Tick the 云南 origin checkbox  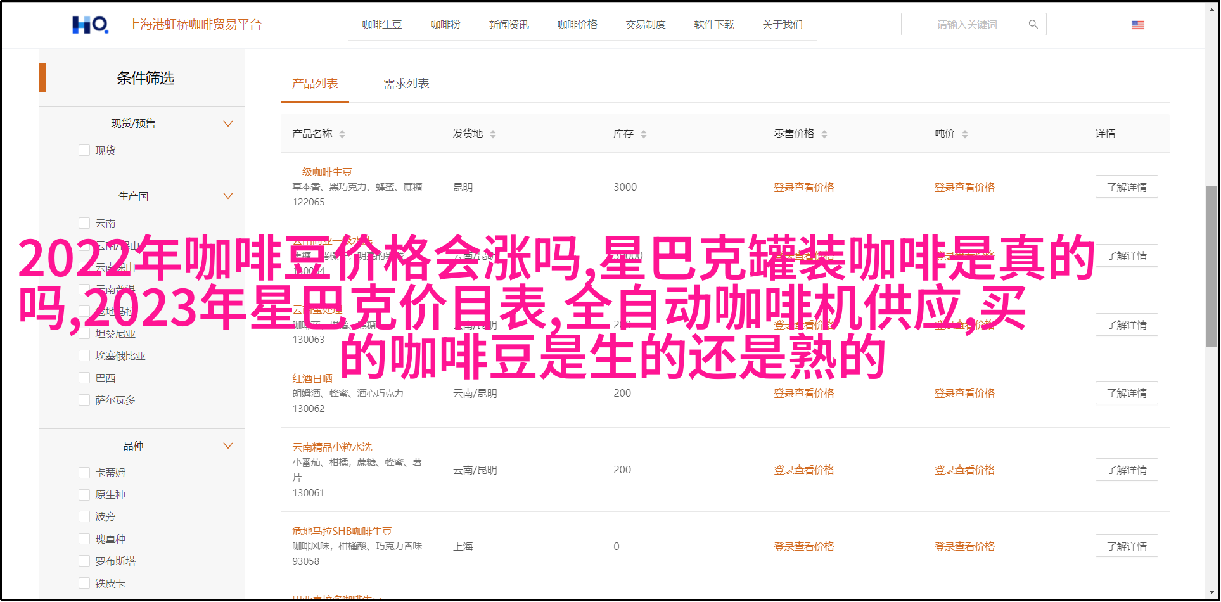[x=84, y=223]
